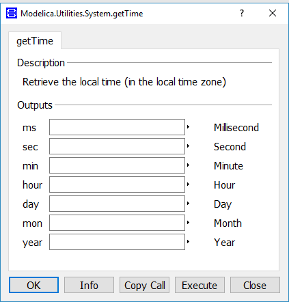289x302 pixels.
Task: Run the function with Execute
Action: [199, 285]
